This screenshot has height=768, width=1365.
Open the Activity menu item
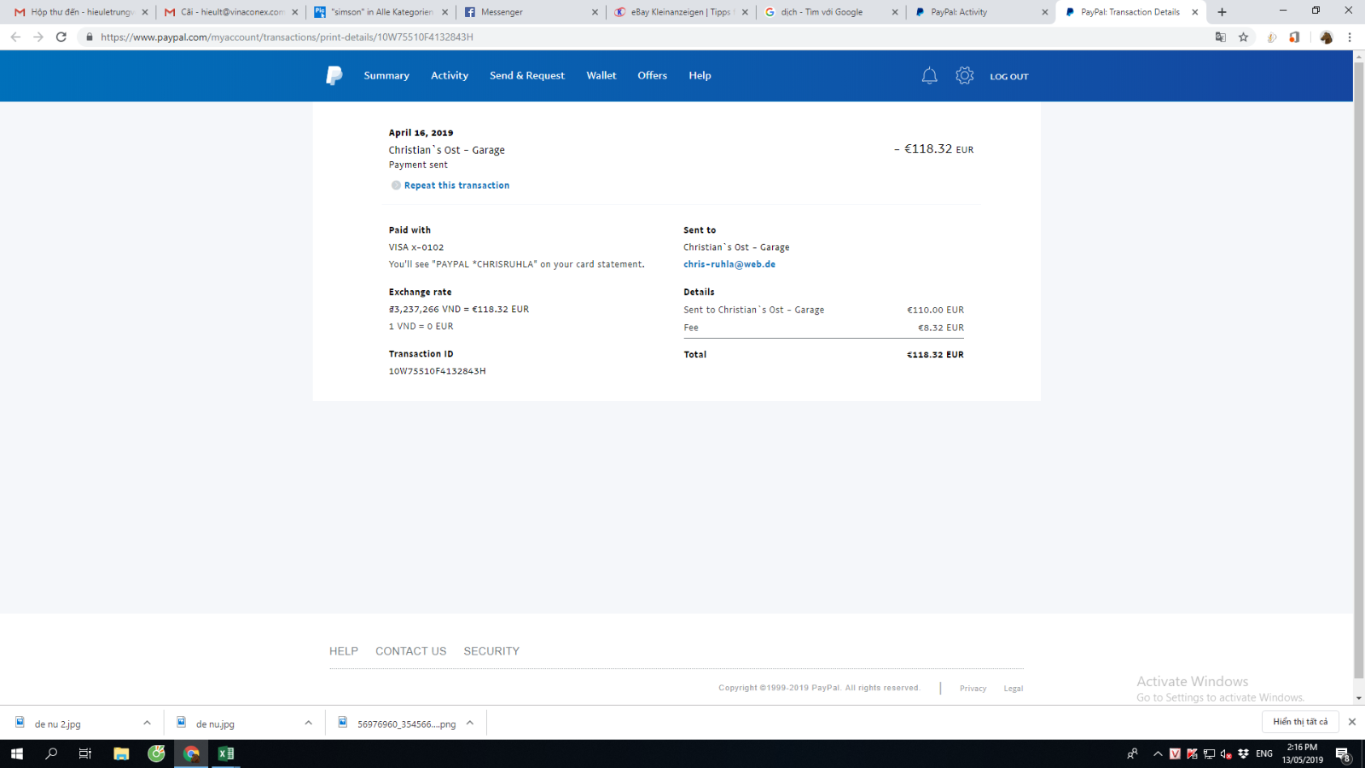click(449, 76)
